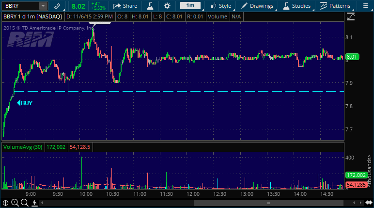
Task: Click the BBRY symbol input field
Action: [20, 6]
